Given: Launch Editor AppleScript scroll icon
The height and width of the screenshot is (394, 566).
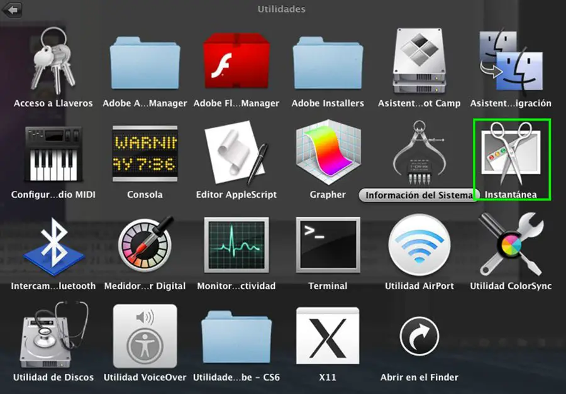Looking at the screenshot, I should tap(236, 152).
